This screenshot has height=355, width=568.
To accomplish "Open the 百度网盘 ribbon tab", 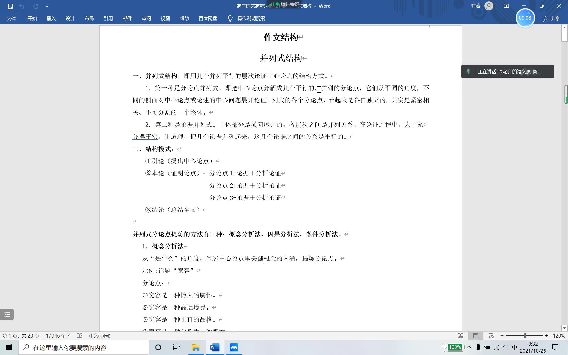I will point(208,19).
